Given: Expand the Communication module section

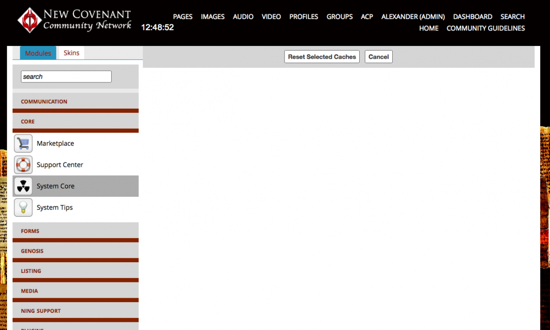Looking at the screenshot, I should point(76,102).
